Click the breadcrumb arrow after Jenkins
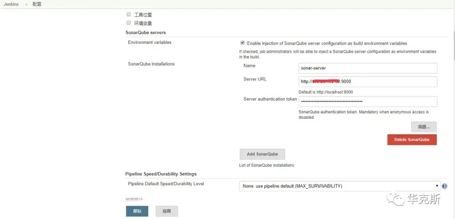The image size is (455, 219). pos(26,5)
